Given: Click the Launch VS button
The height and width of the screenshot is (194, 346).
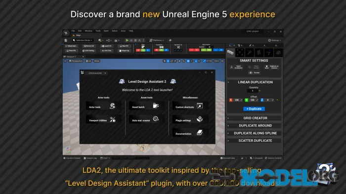Looking at the screenshot, I should click(107, 46).
